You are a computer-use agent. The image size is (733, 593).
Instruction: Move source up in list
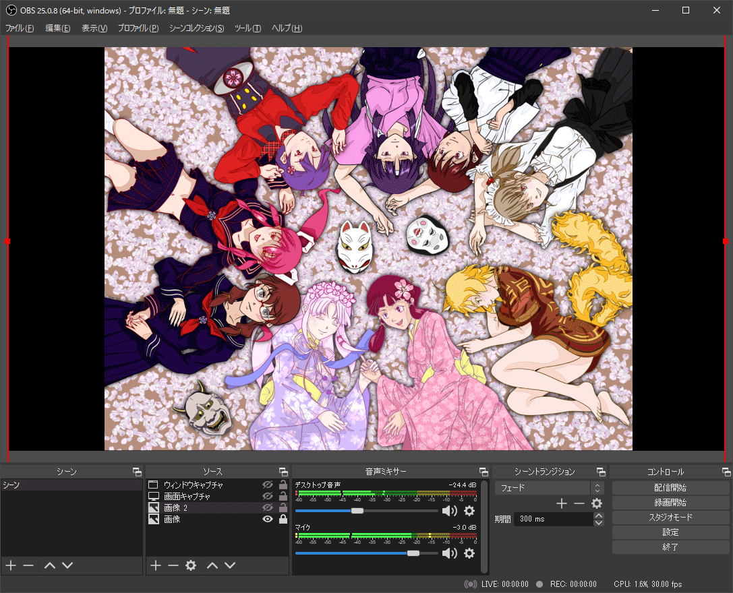click(x=212, y=565)
